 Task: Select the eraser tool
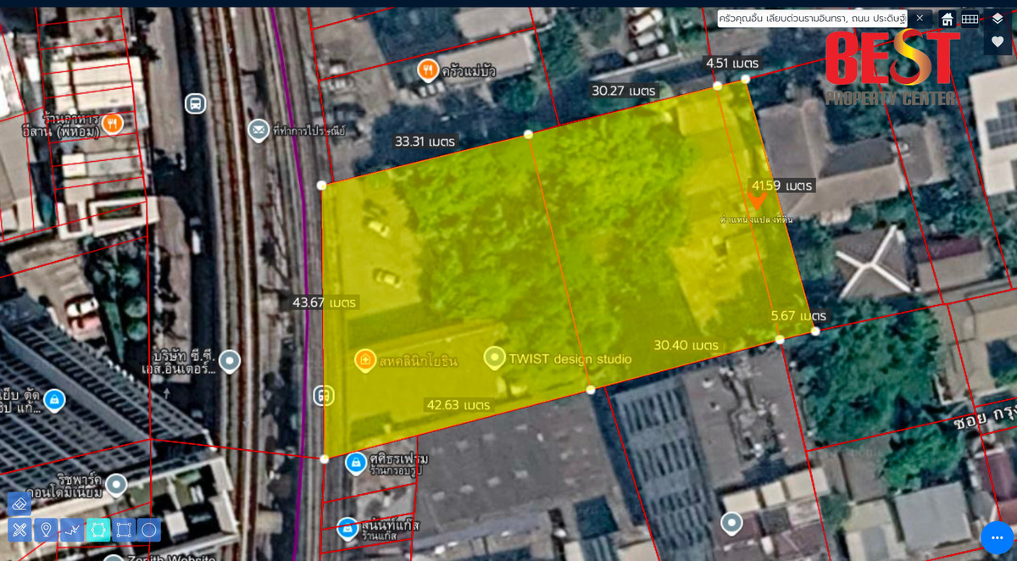point(19,504)
